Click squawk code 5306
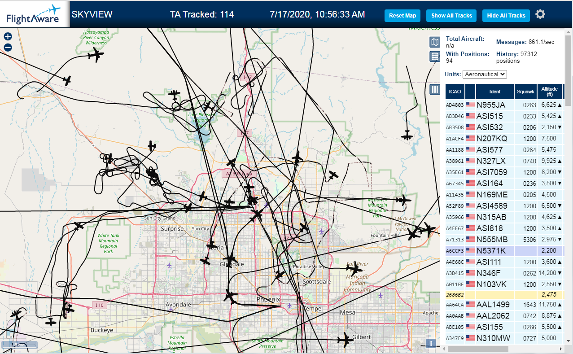The image size is (573, 354). pos(529,240)
